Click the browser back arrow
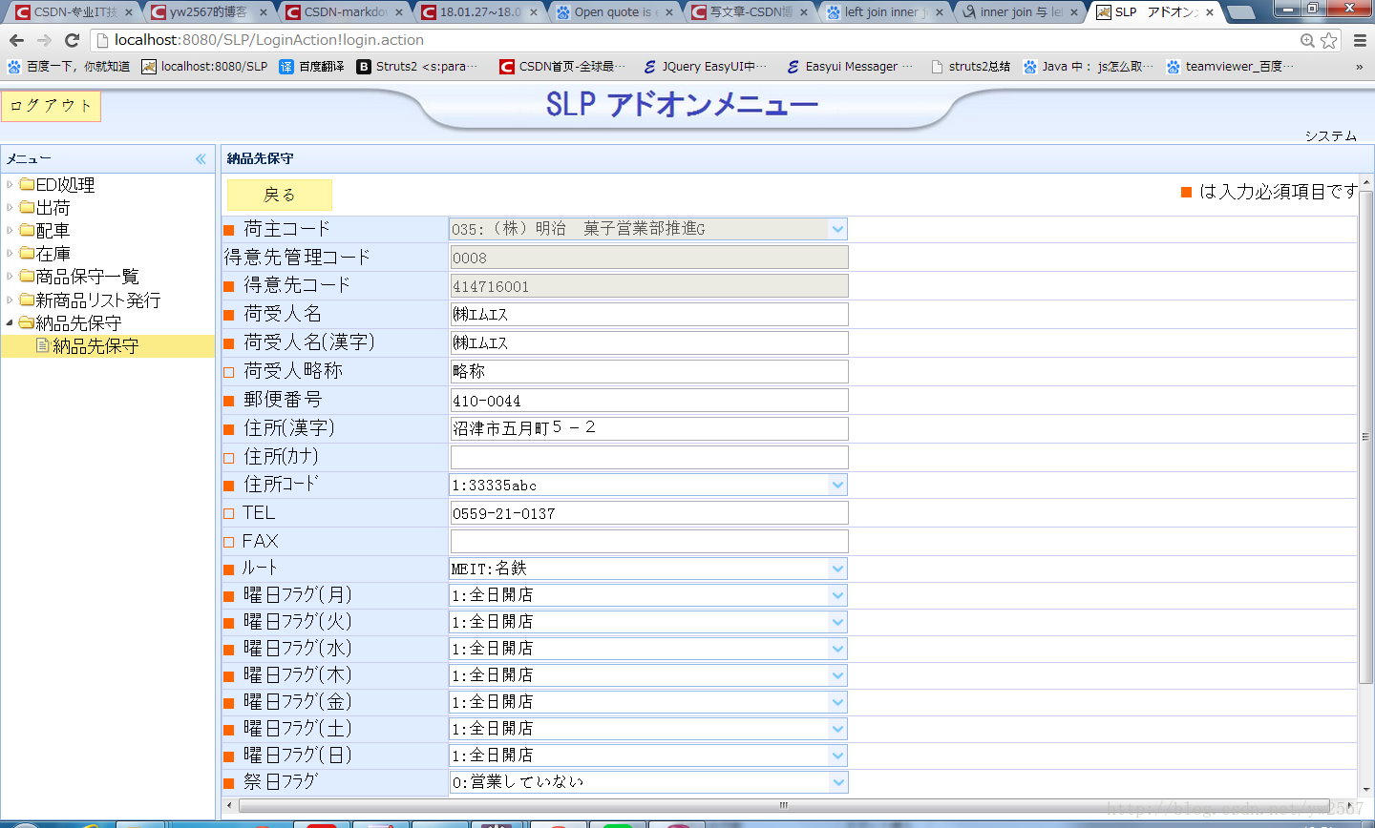Screen dimensions: 1375x828 click(16, 40)
